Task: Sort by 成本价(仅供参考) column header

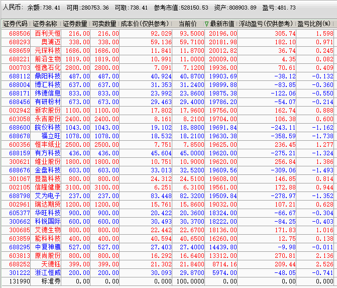Action: click(145, 24)
